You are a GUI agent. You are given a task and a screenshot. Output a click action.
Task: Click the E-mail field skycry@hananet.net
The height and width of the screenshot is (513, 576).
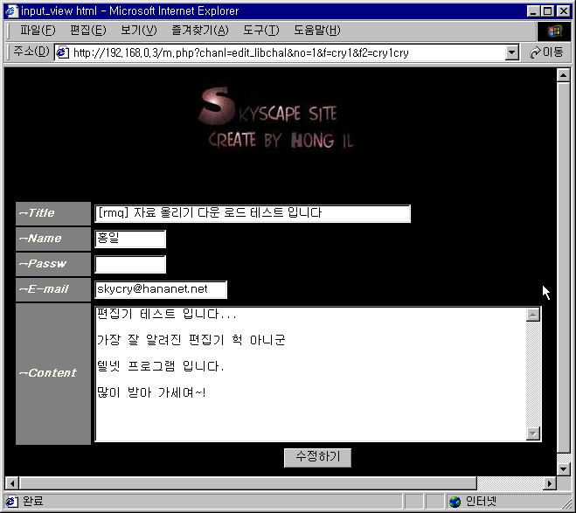(161, 289)
